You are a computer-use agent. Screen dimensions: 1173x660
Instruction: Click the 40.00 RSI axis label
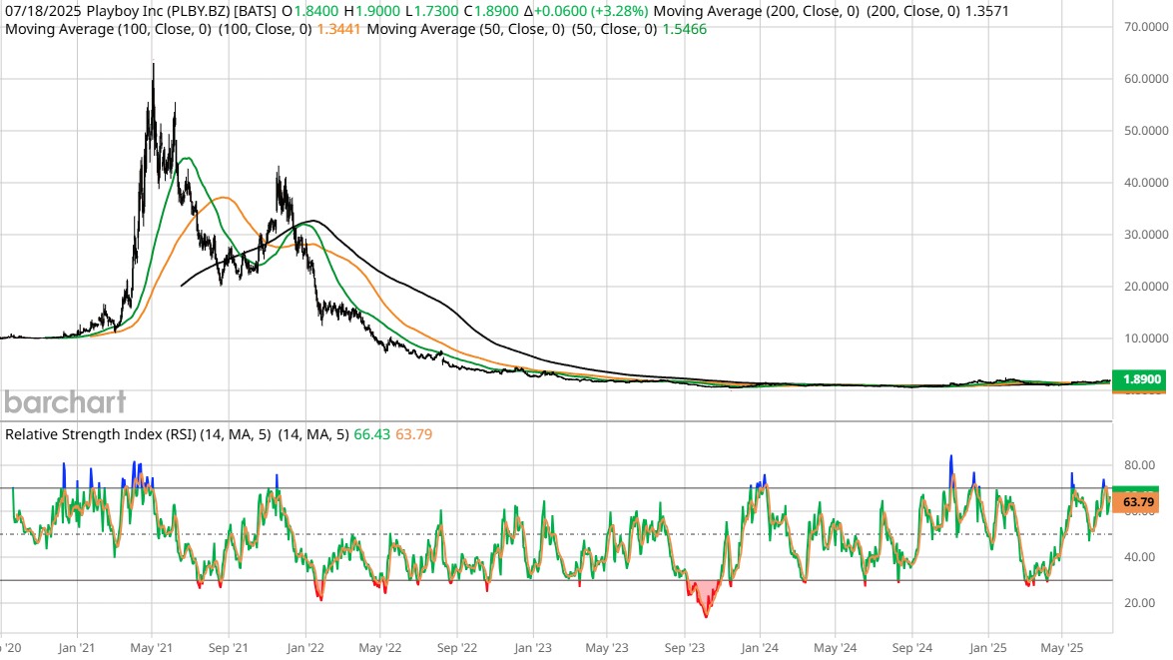(x=1139, y=557)
